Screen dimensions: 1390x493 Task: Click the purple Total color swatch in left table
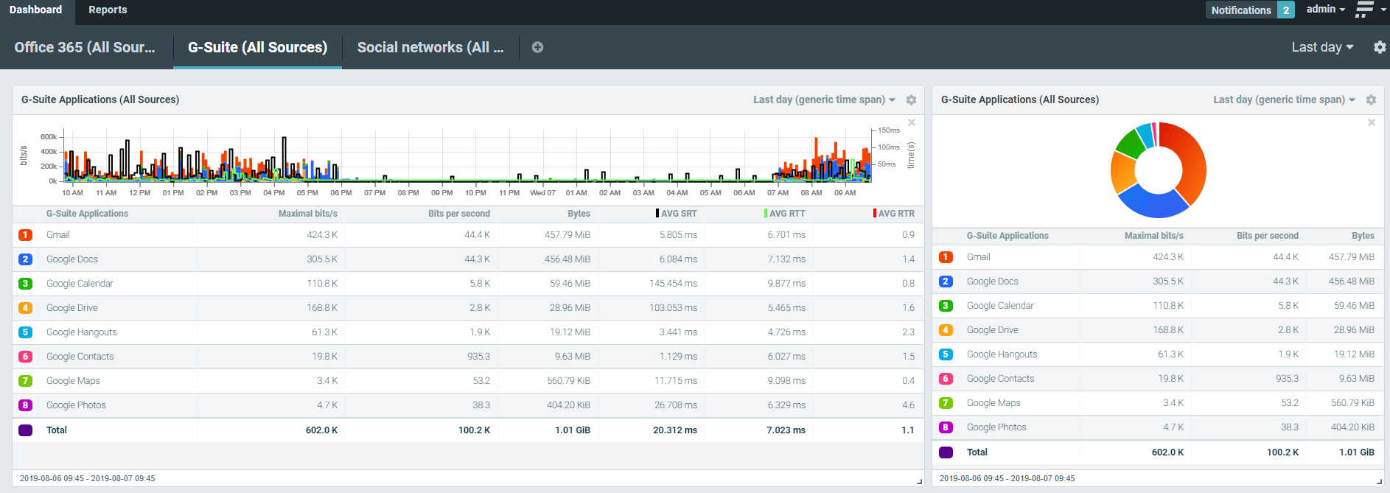coord(25,430)
